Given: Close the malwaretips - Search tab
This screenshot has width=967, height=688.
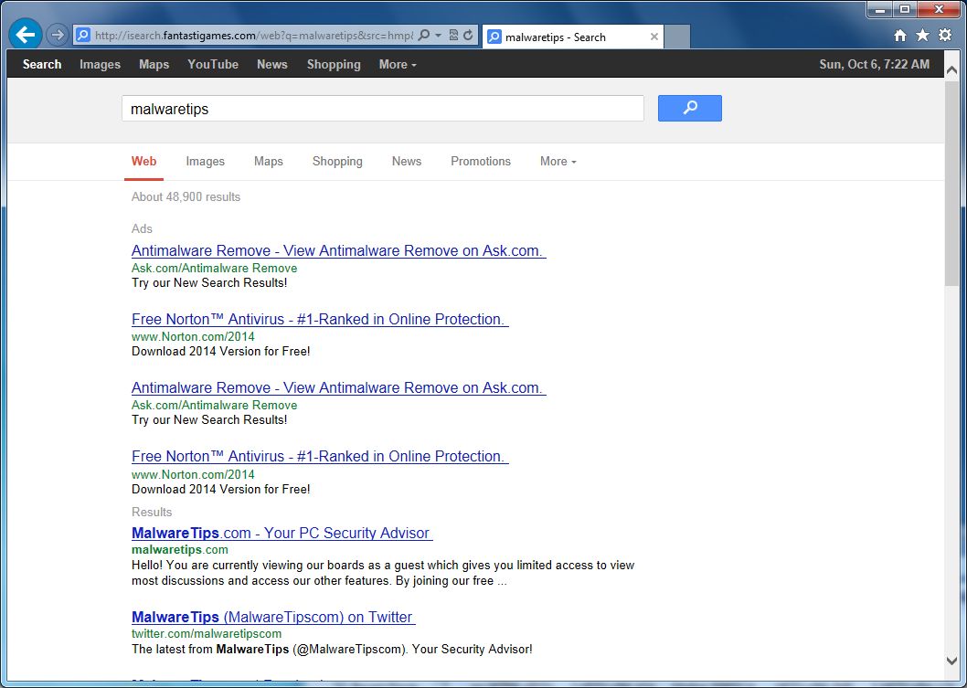Looking at the screenshot, I should click(x=654, y=37).
